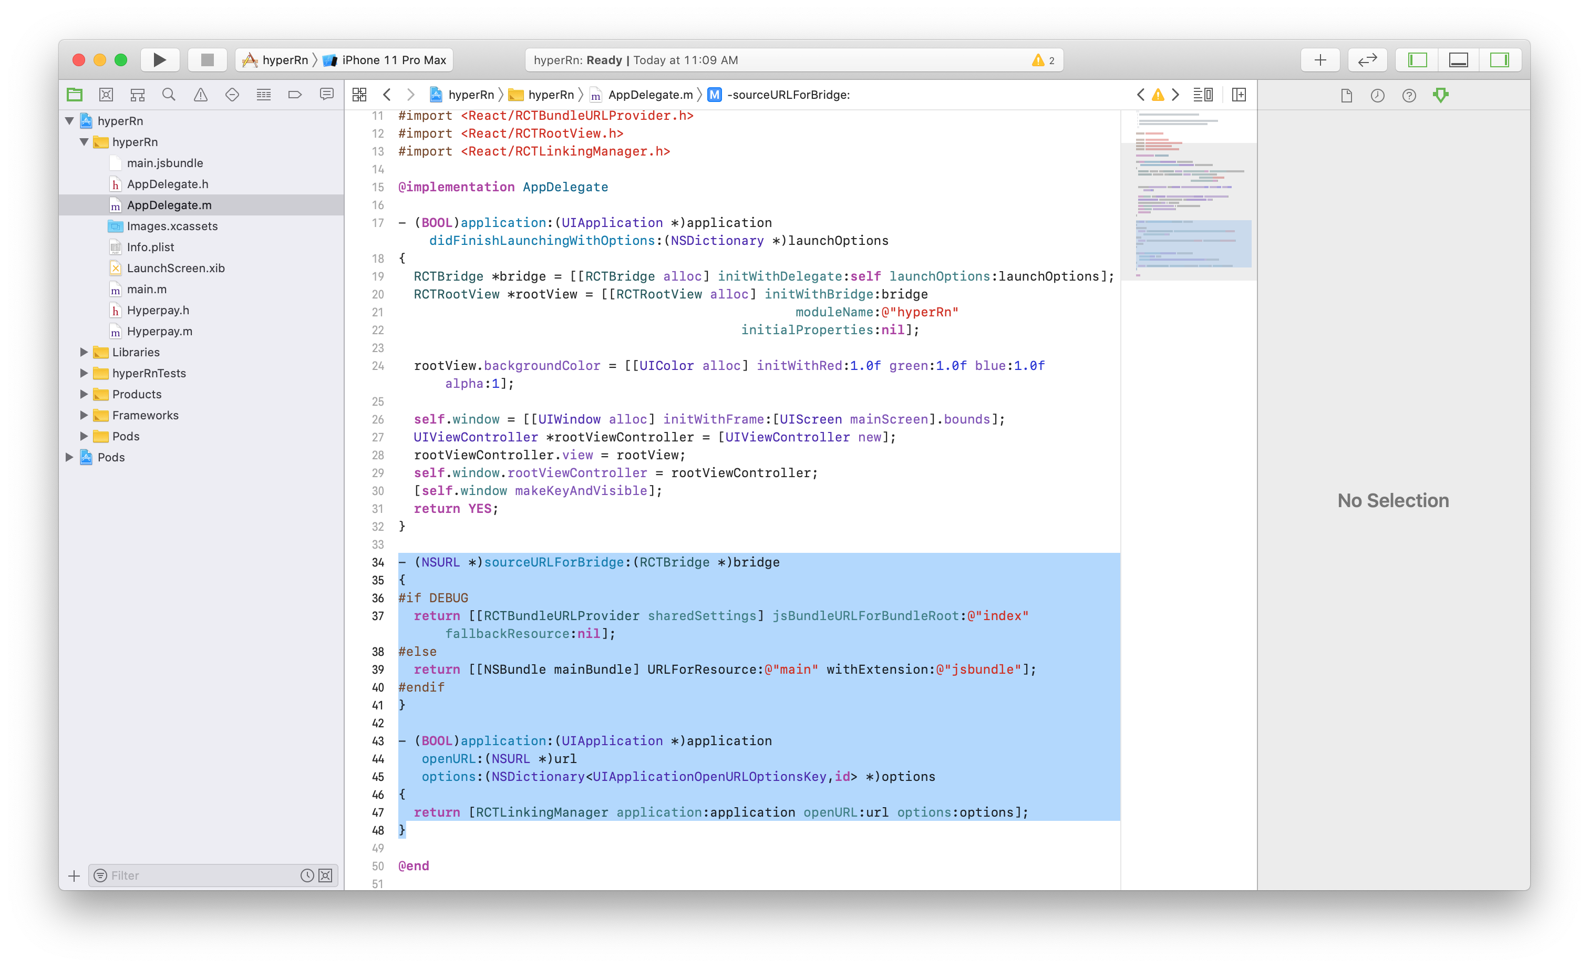The height and width of the screenshot is (968, 1589).
Task: Click line number 34 in the gutter
Action: pos(377,562)
